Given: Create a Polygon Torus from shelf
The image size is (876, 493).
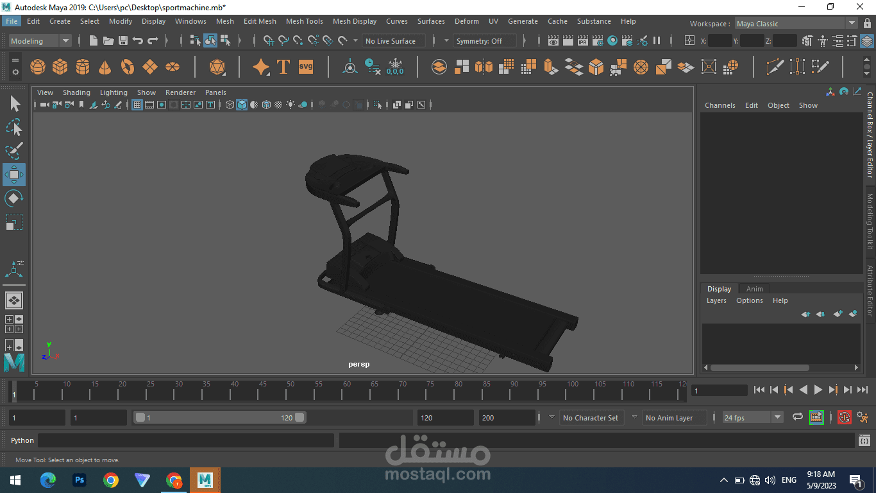Looking at the screenshot, I should [128, 67].
